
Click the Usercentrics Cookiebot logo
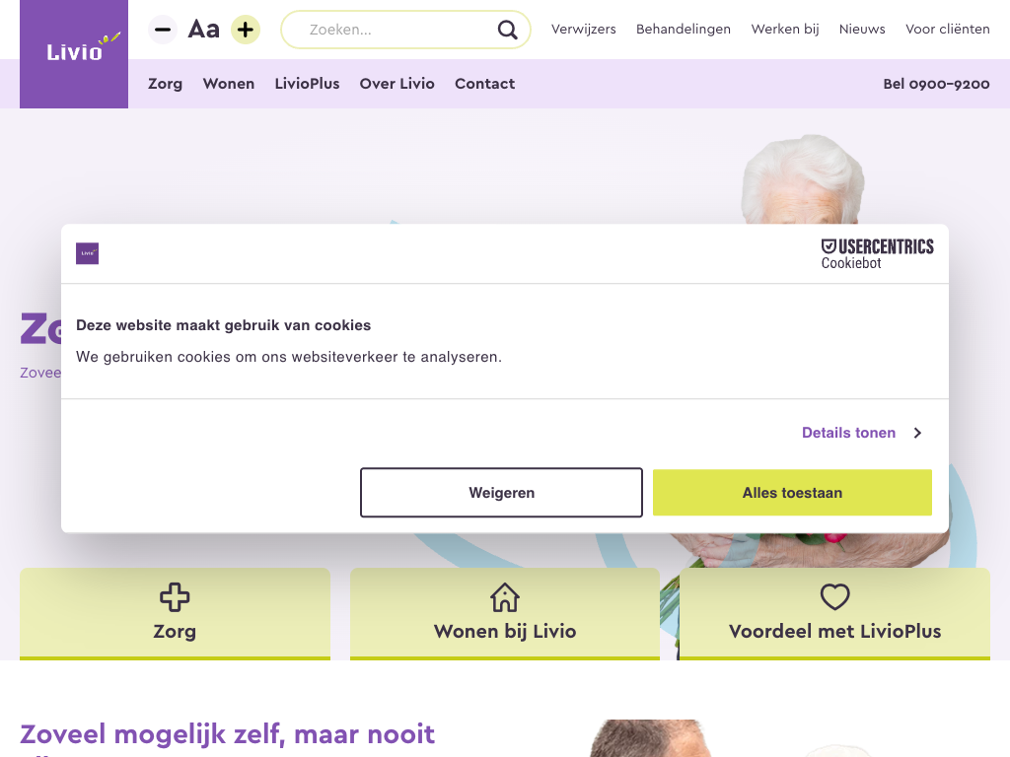pos(877,254)
